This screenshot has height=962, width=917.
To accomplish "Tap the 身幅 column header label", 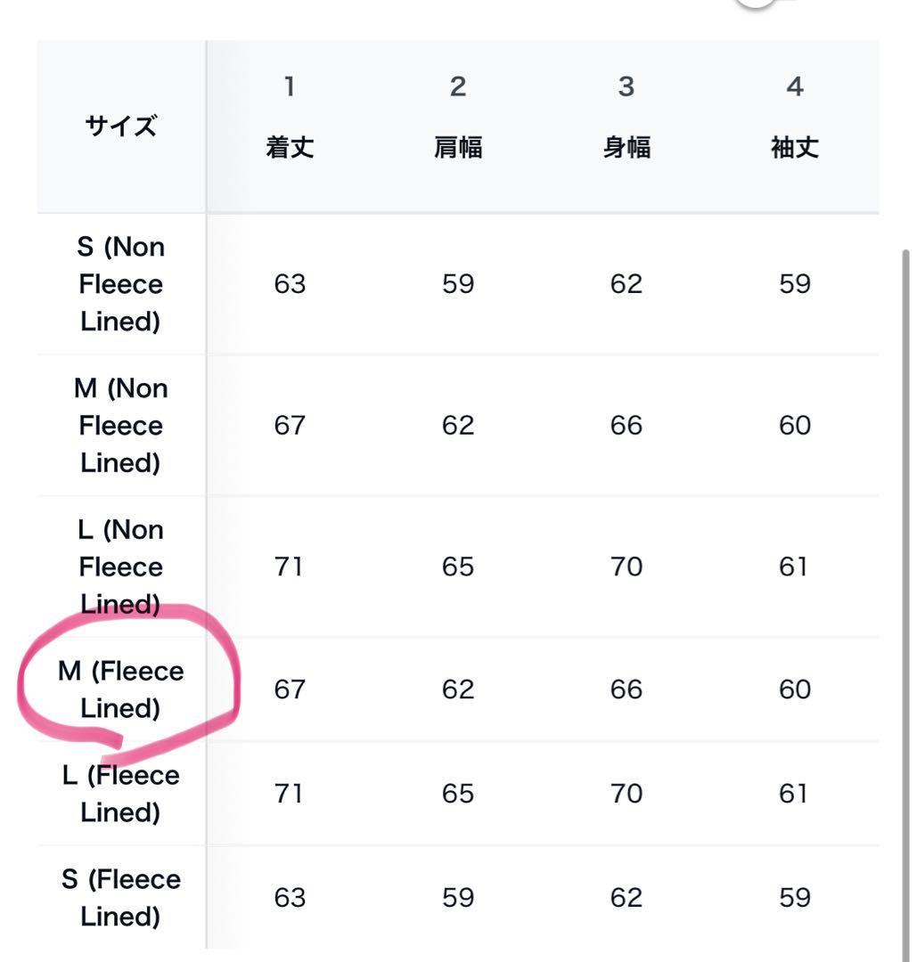I will (x=626, y=148).
